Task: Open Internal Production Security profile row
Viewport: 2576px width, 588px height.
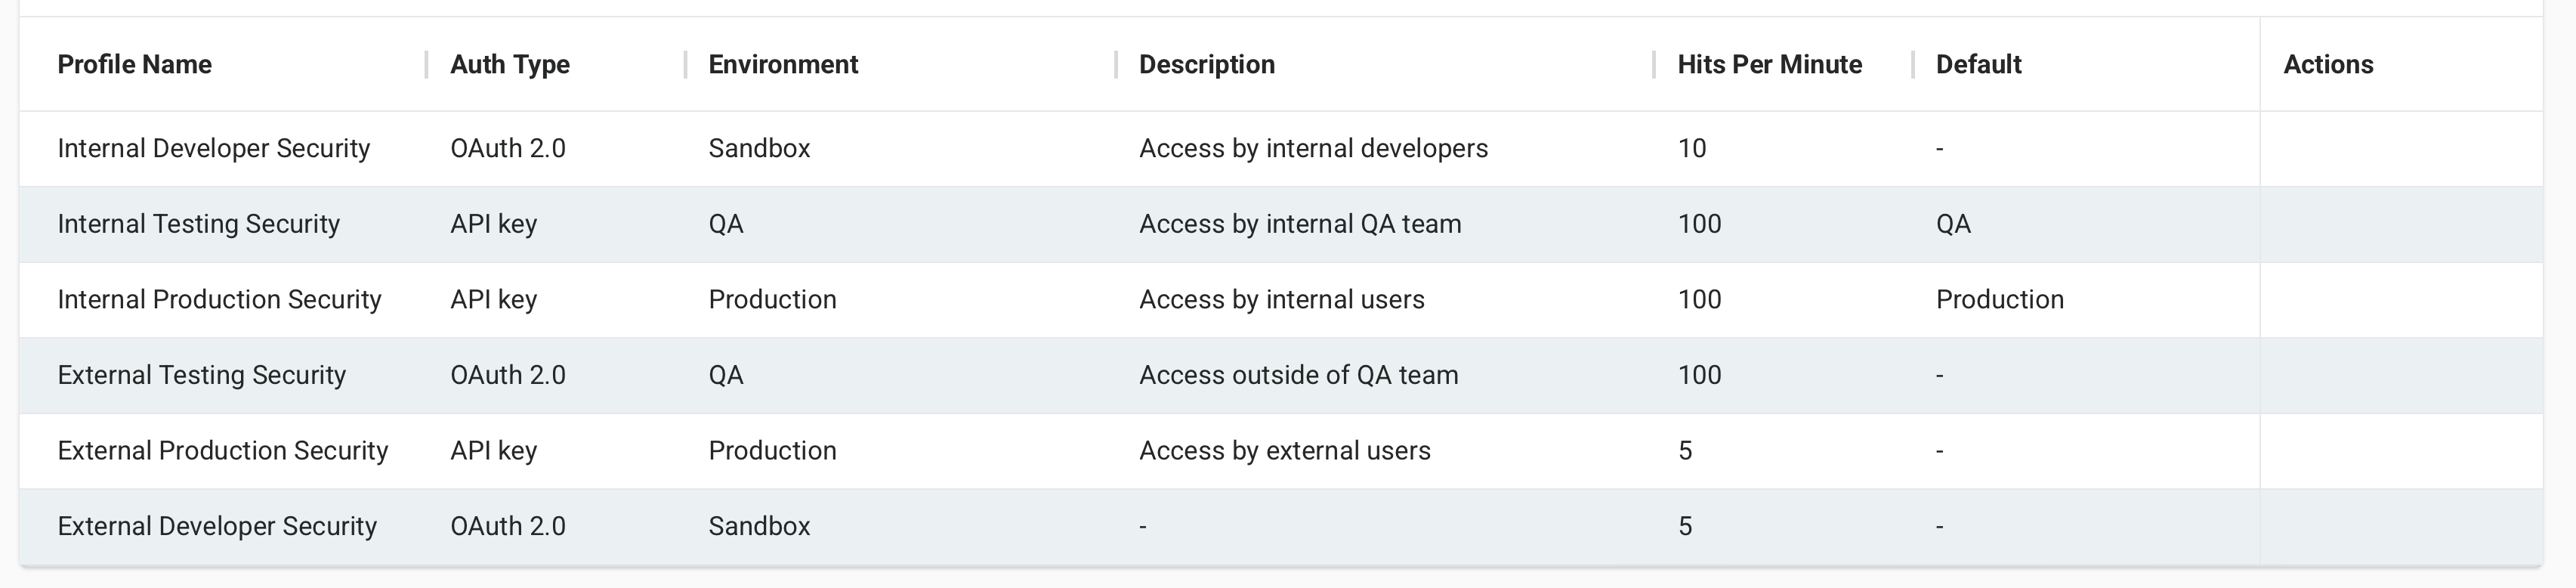Action: (220, 300)
